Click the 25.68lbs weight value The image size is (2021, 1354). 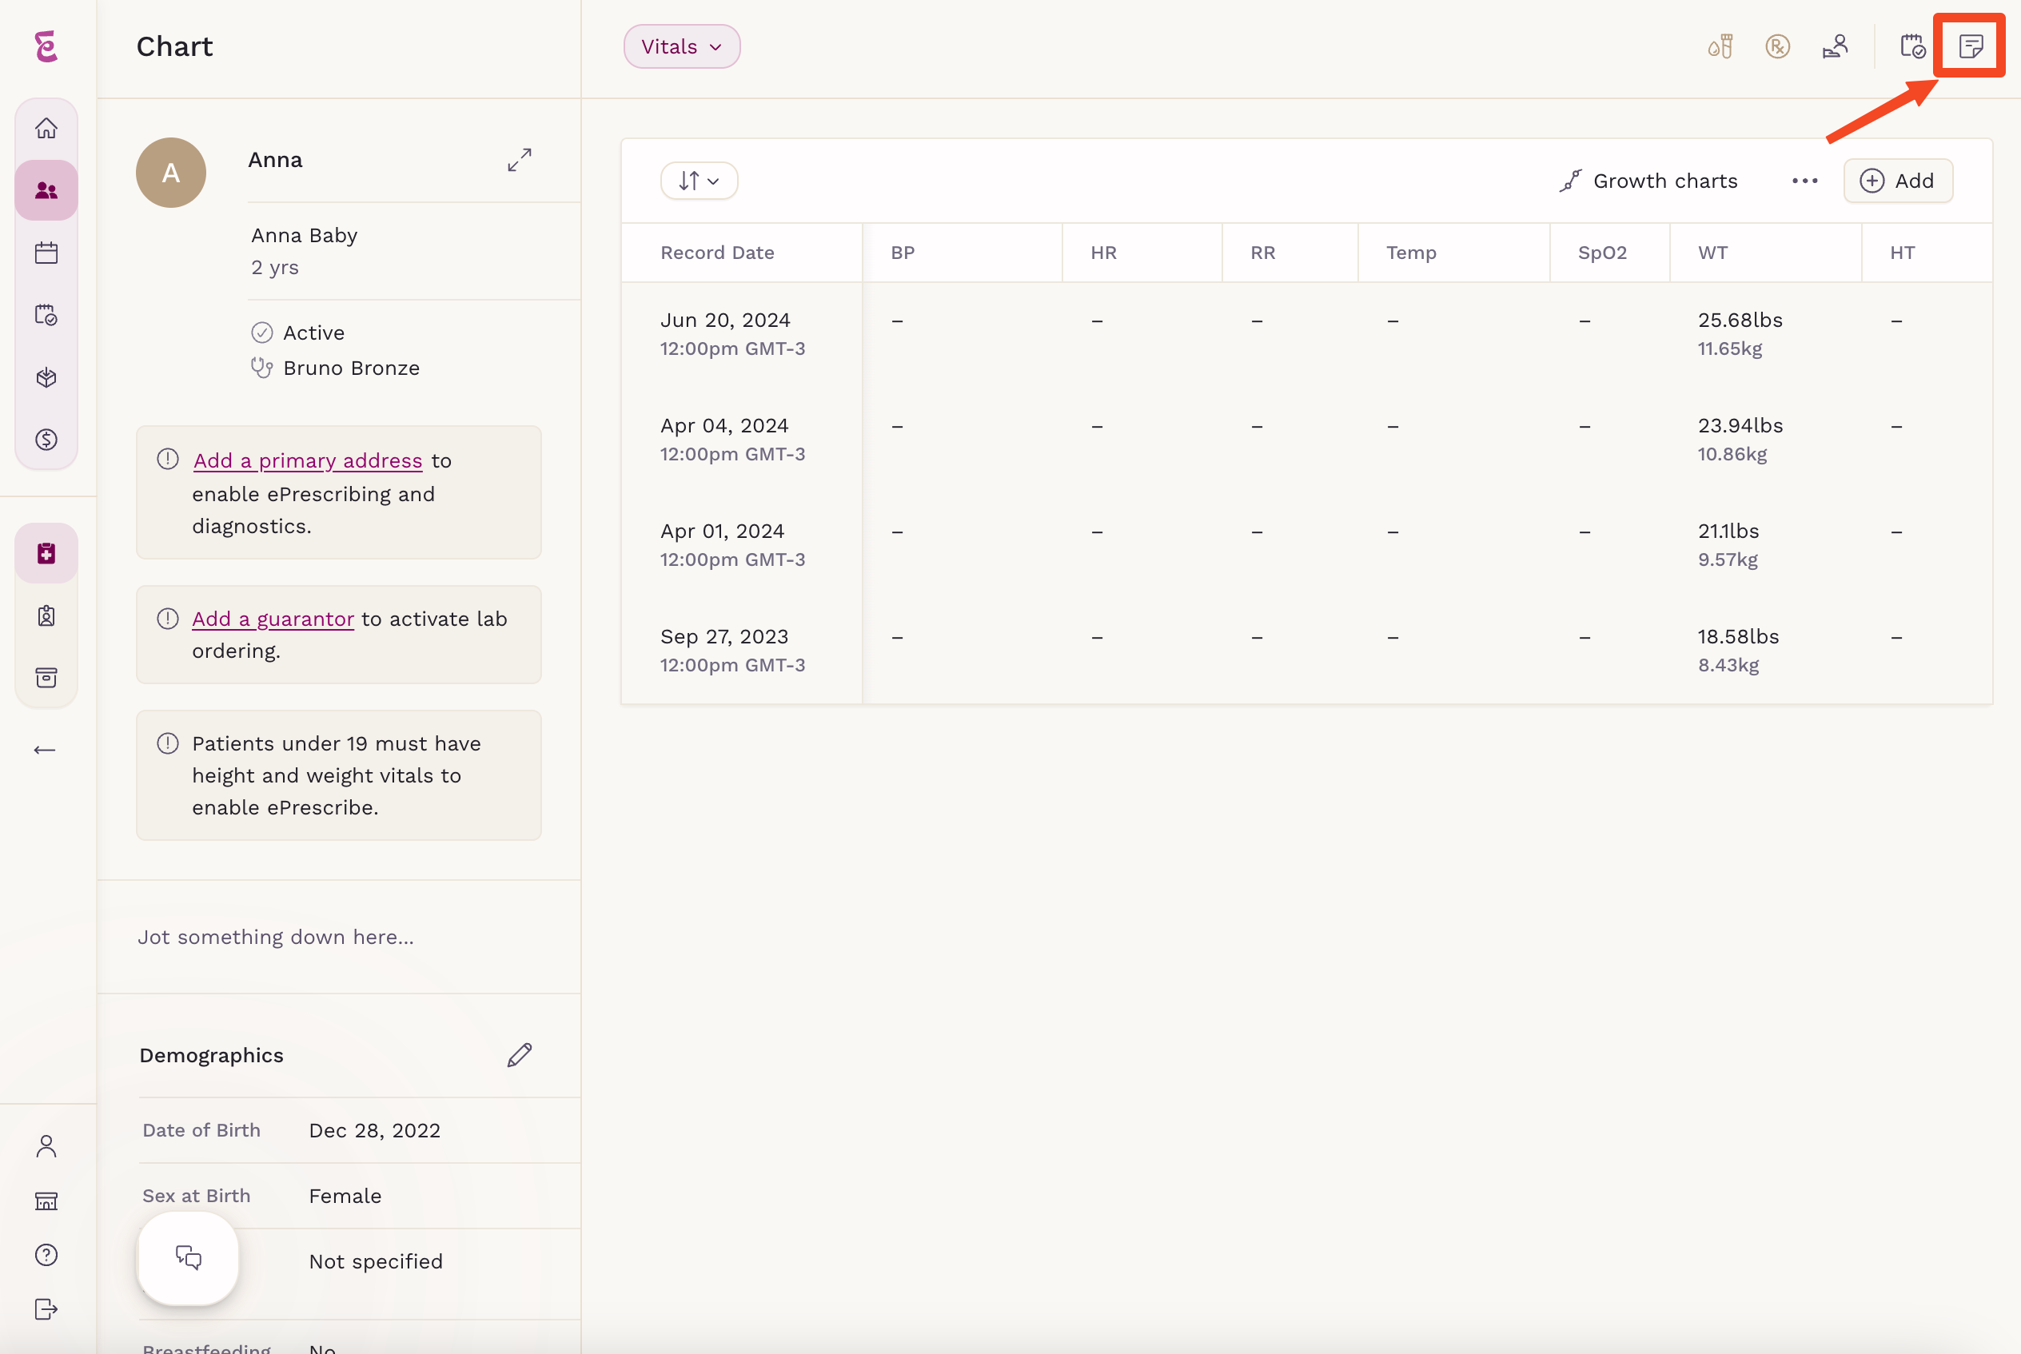click(1740, 321)
